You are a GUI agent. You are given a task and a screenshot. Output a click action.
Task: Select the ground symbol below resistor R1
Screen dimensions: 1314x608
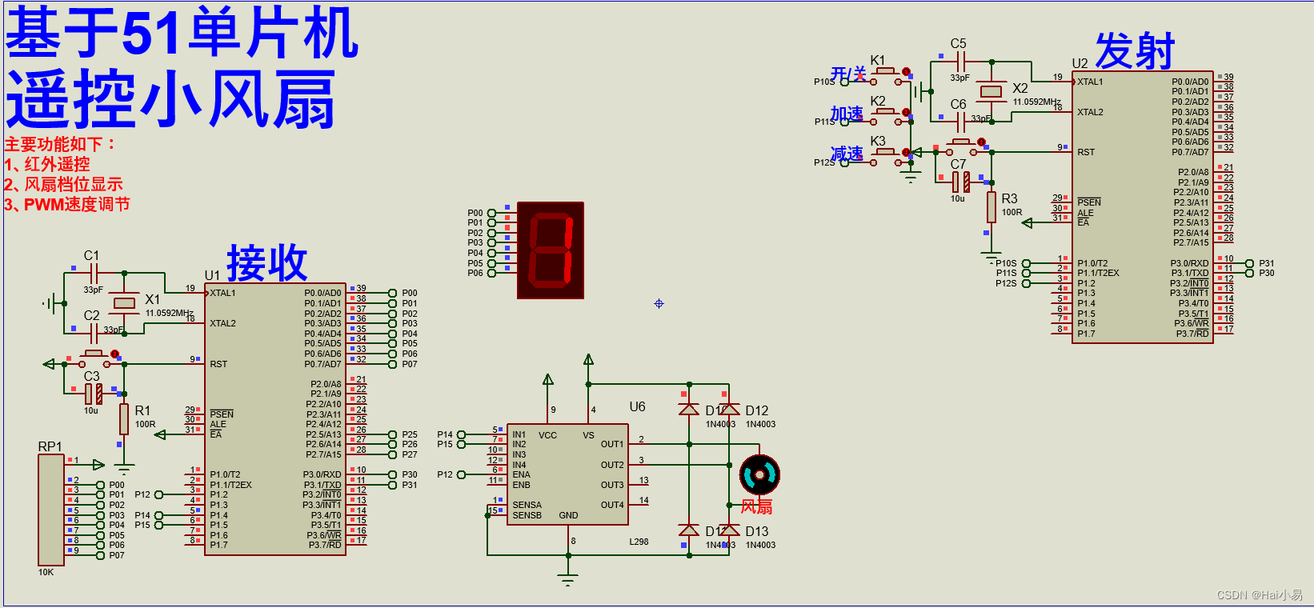(x=124, y=469)
